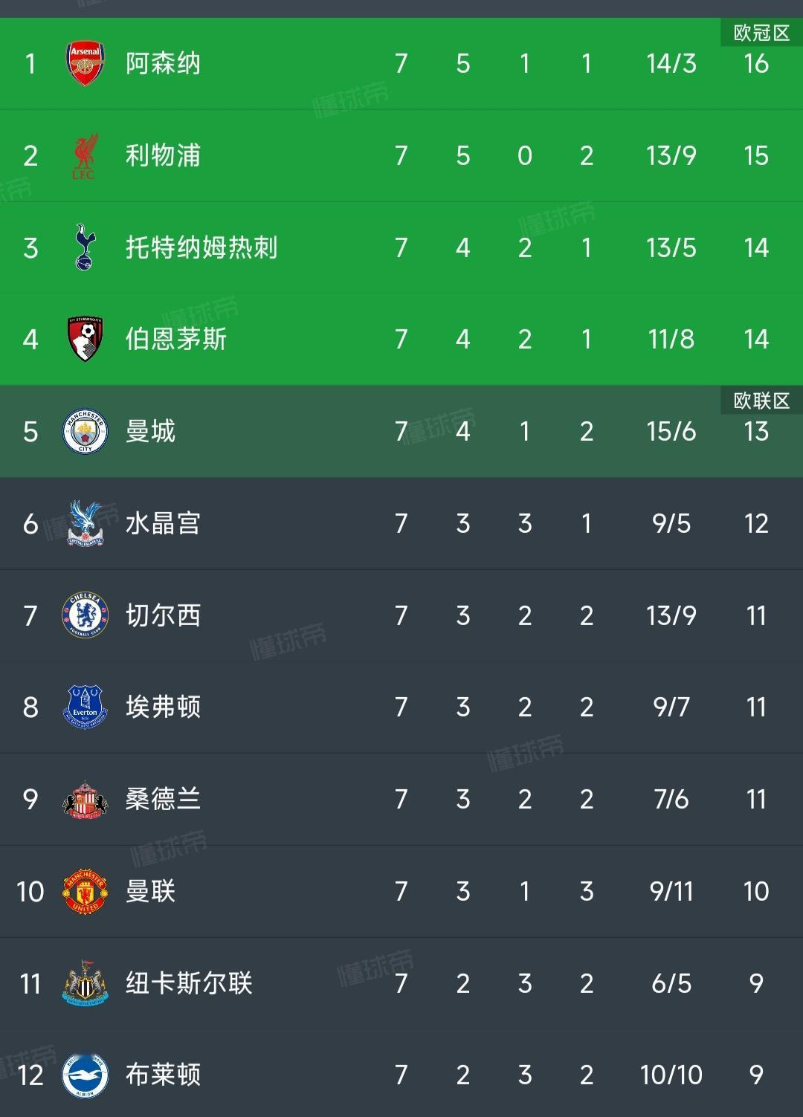Open team name 托特纳姆热刺
The height and width of the screenshot is (1117, 803).
coord(201,247)
